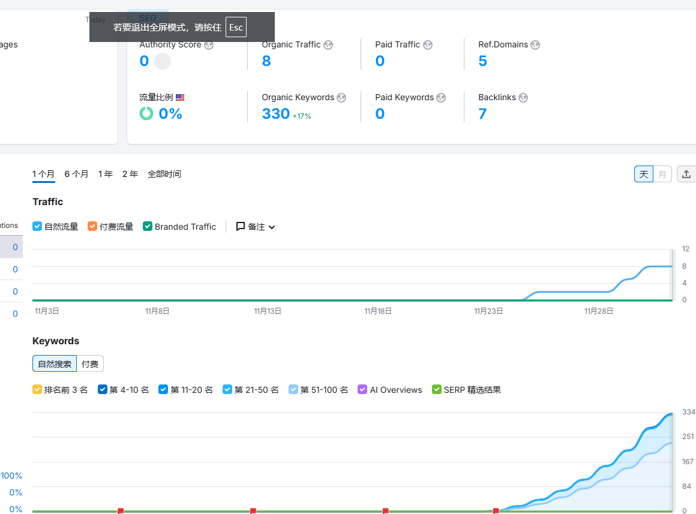Switch to the 6 个月 time range
This screenshot has height=514, width=696.
76,174
